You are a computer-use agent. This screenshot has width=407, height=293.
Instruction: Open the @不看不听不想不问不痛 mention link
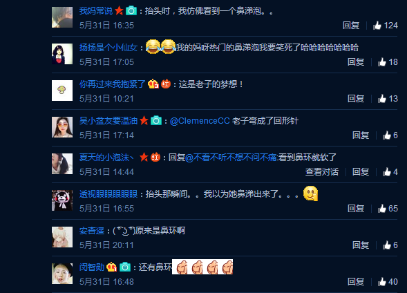[231, 158]
